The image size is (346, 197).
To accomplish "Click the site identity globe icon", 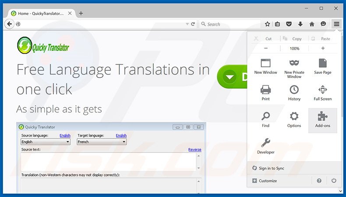I will click(18, 24).
